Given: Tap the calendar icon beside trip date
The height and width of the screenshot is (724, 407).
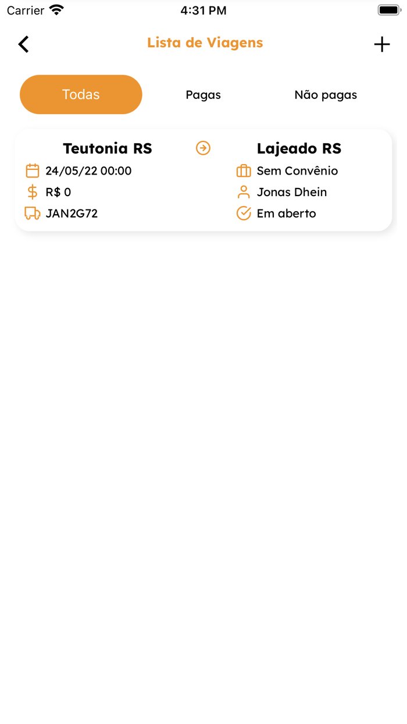Looking at the screenshot, I should pos(33,171).
